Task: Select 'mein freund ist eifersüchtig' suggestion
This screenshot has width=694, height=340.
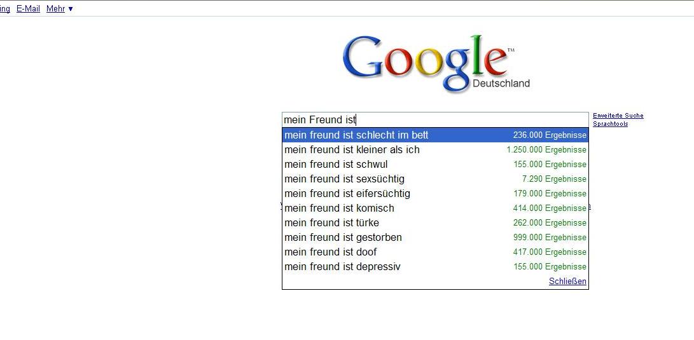Action: click(x=347, y=193)
